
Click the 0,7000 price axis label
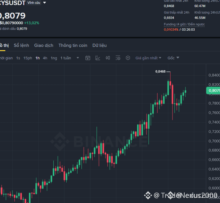[x=214, y=141]
